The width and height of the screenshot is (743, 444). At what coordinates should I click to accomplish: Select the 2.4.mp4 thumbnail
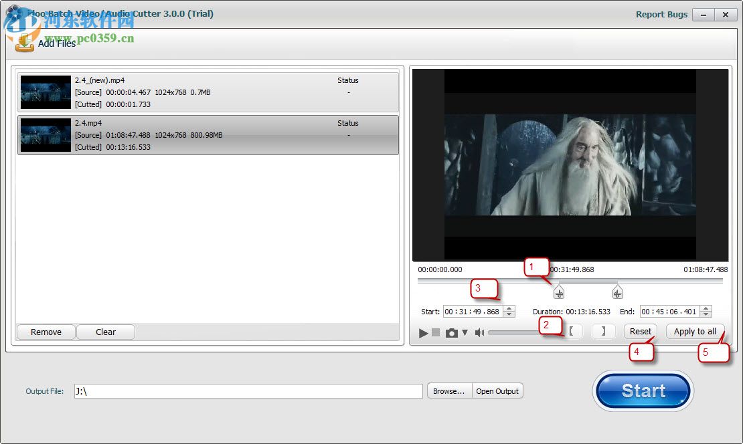46,135
